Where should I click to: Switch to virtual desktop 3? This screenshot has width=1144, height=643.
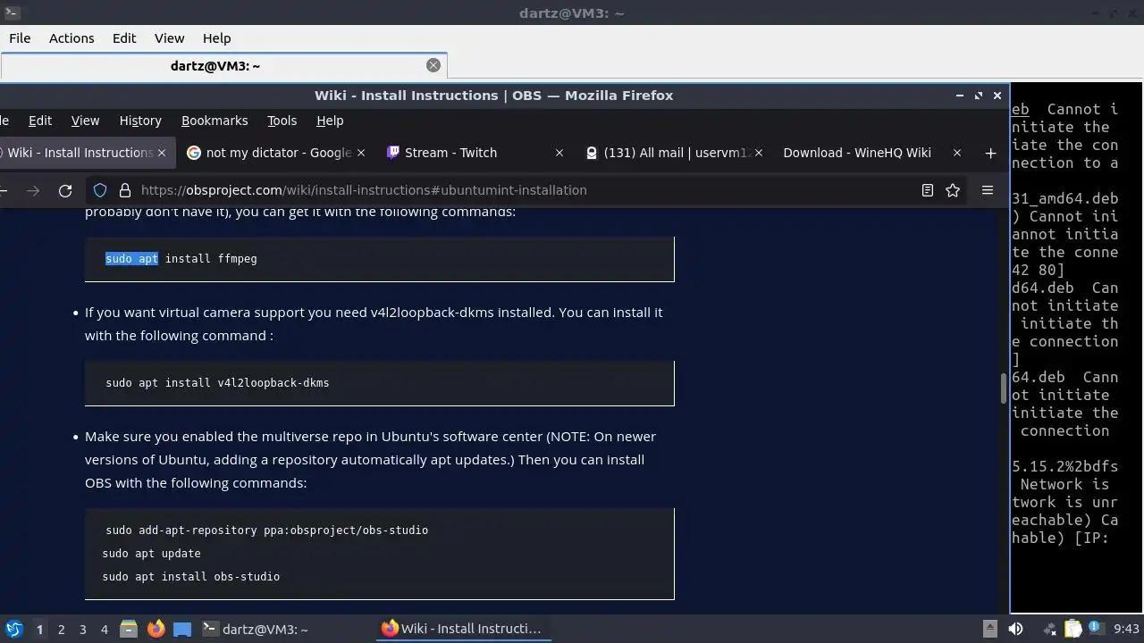pos(82,630)
